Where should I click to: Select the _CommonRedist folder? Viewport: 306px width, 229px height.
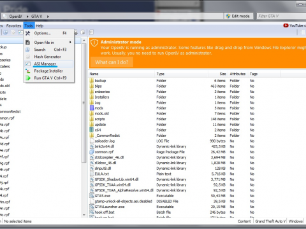click(107, 135)
